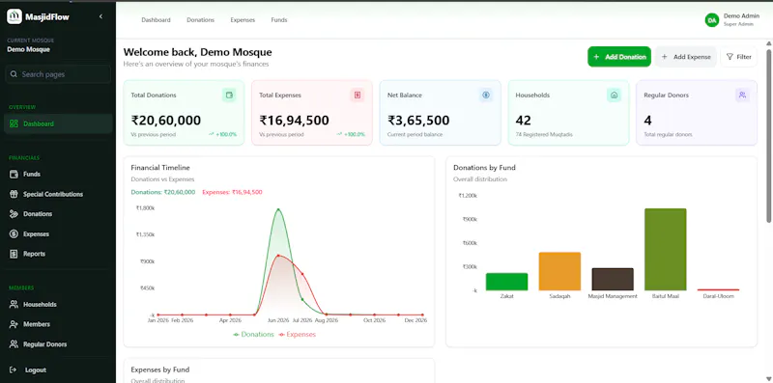Viewport: 773px width, 383px height.
Task: Toggle the Donations series in chart legend
Action: pos(253,334)
